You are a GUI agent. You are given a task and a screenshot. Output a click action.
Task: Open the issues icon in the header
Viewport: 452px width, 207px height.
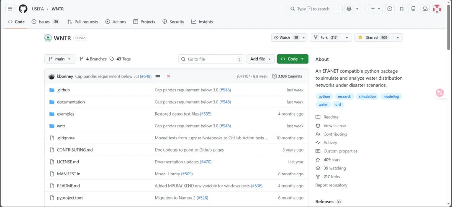point(390,9)
